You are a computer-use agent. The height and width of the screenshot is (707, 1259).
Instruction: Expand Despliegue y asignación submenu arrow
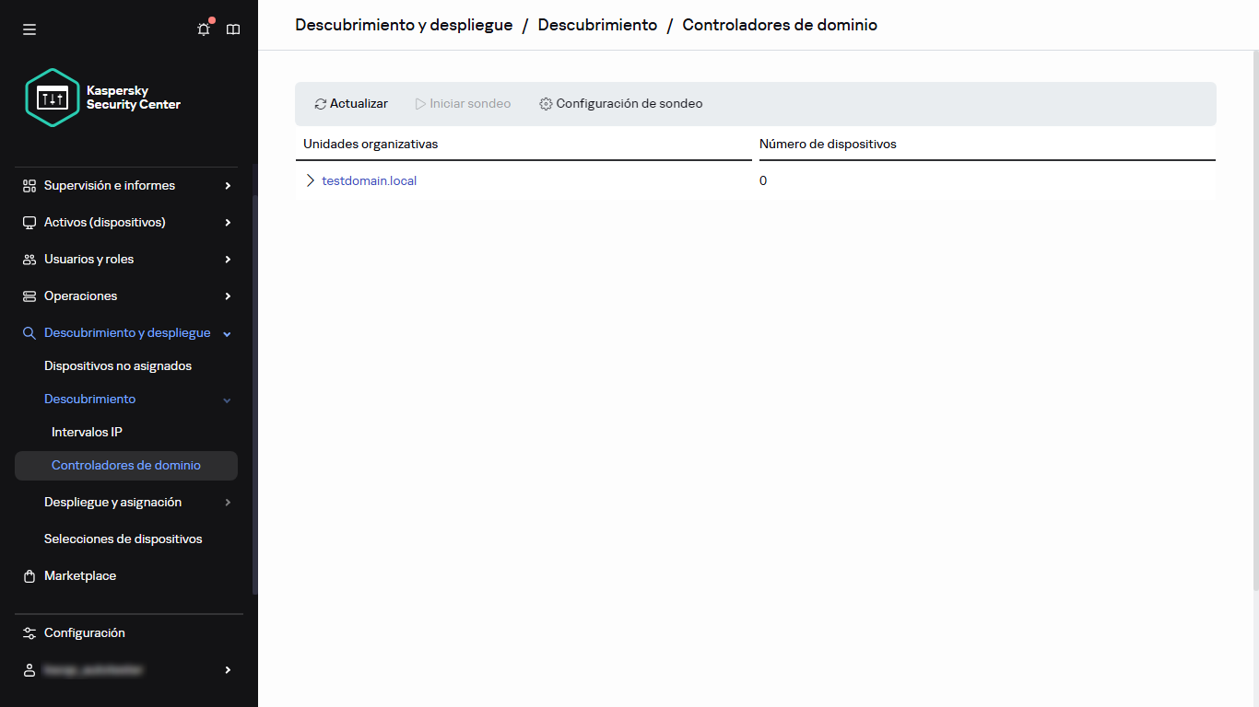click(x=228, y=503)
